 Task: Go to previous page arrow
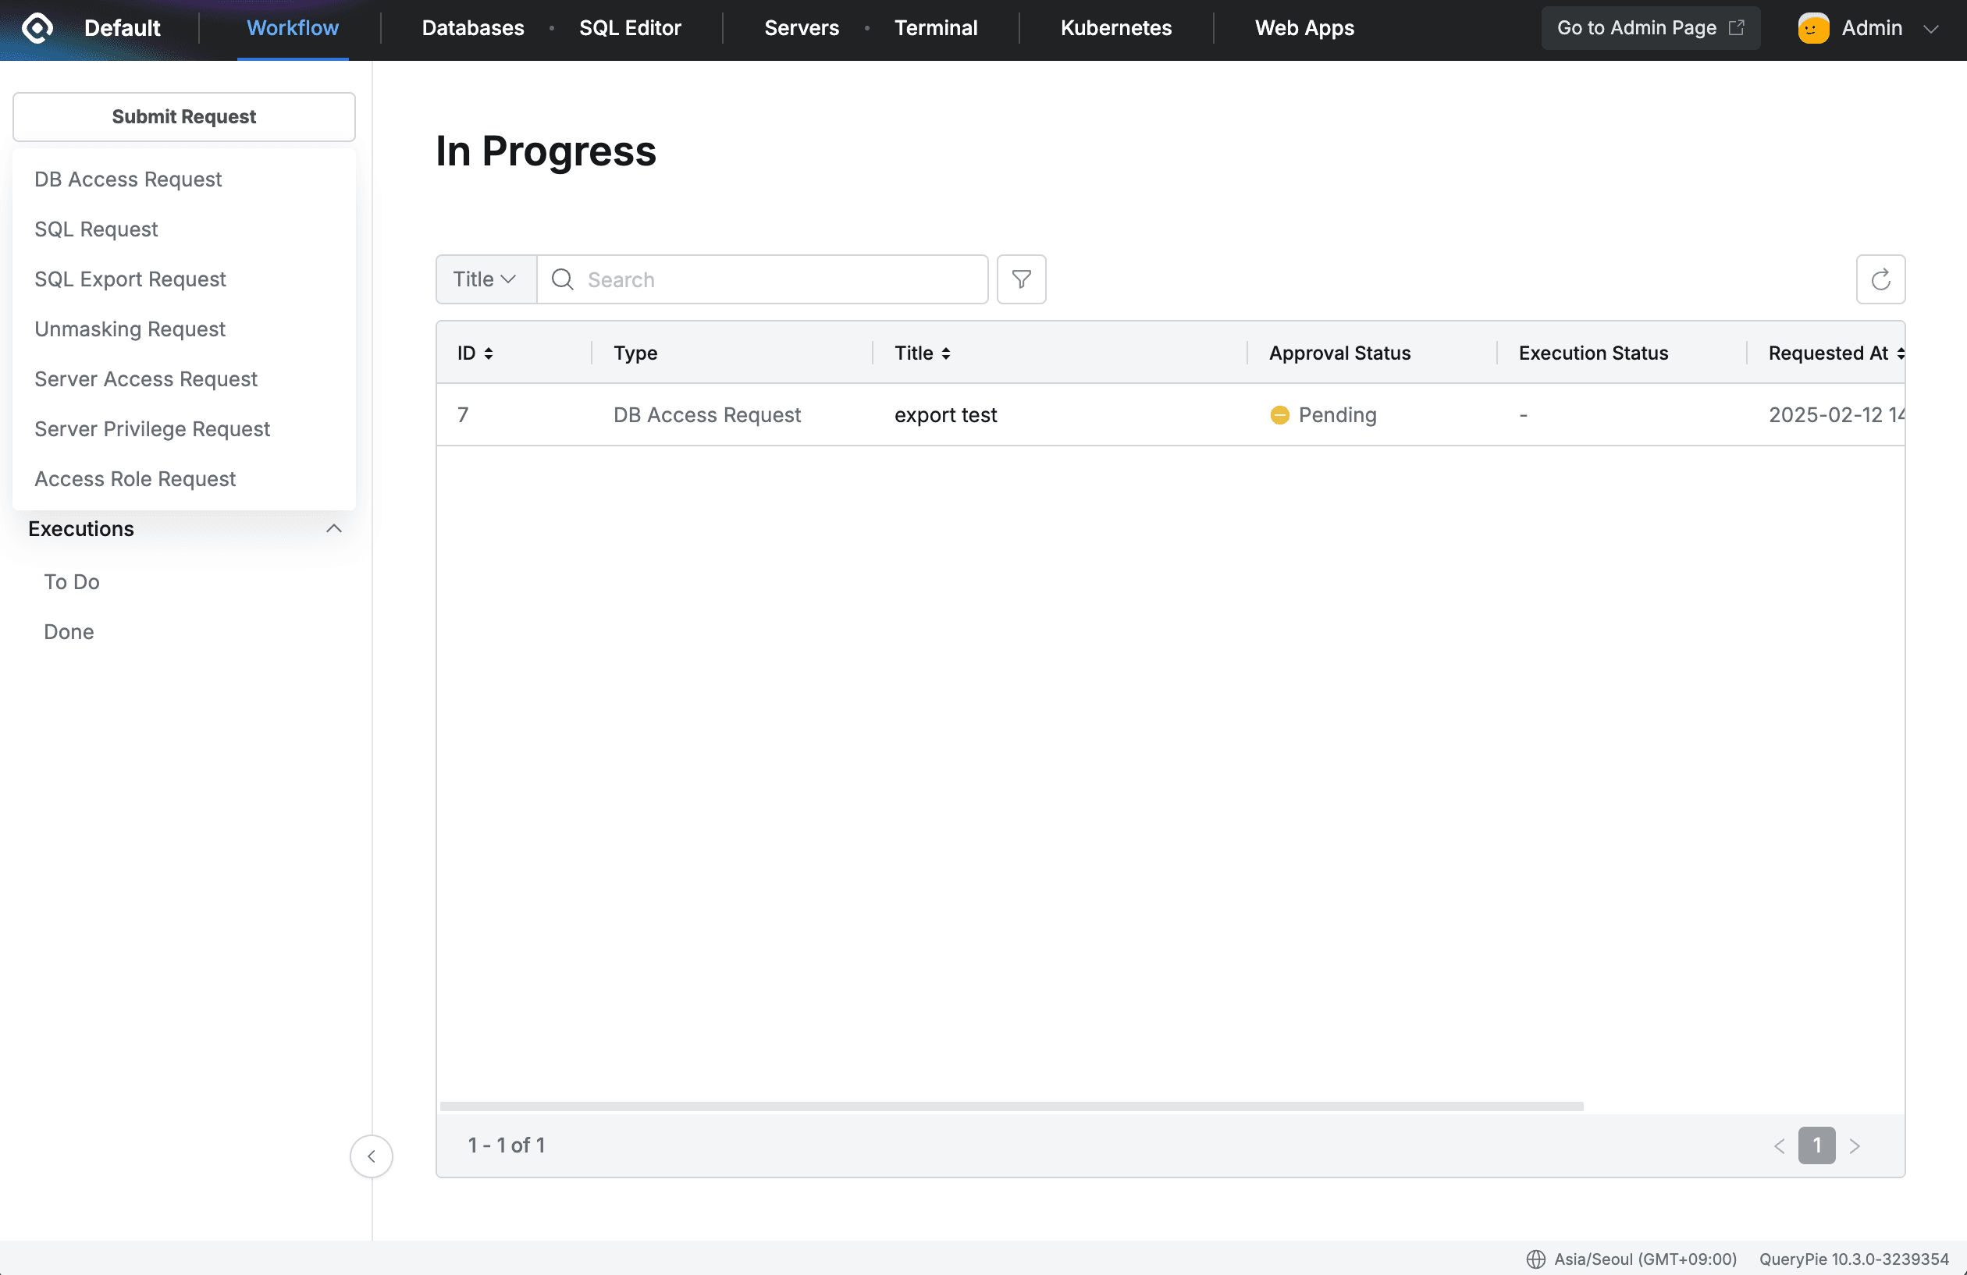click(1779, 1145)
